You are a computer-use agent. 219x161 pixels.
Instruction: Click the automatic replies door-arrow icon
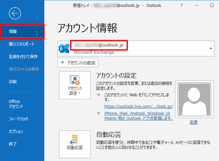pyautogui.click(x=74, y=139)
